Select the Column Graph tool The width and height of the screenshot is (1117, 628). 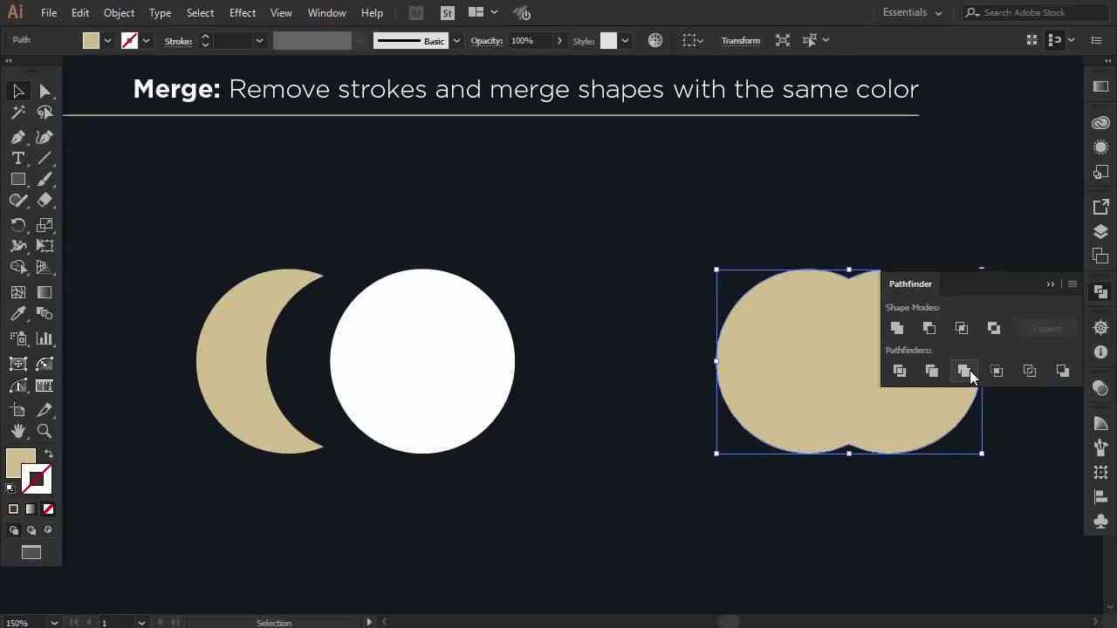pyautogui.click(x=45, y=338)
